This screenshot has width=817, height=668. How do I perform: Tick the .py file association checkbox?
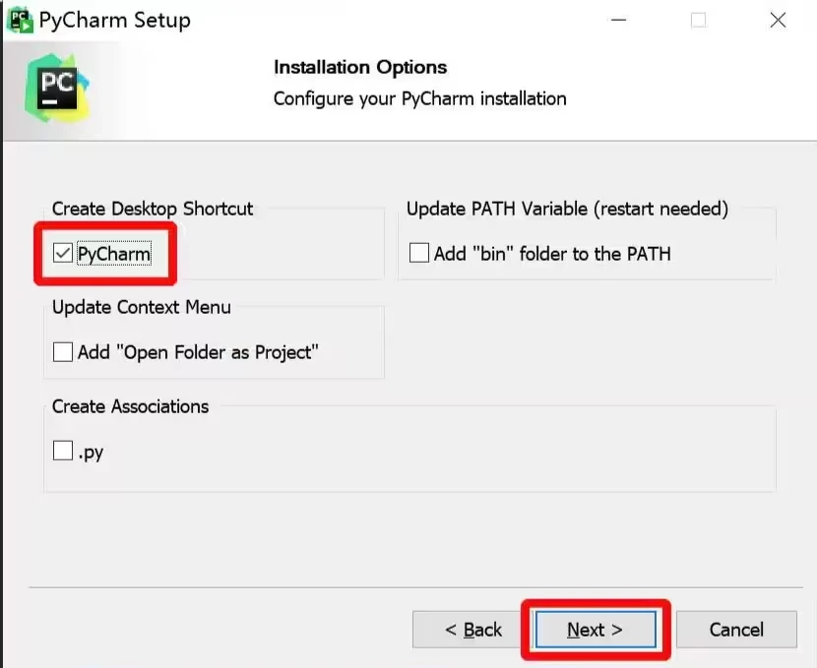pyautogui.click(x=63, y=452)
